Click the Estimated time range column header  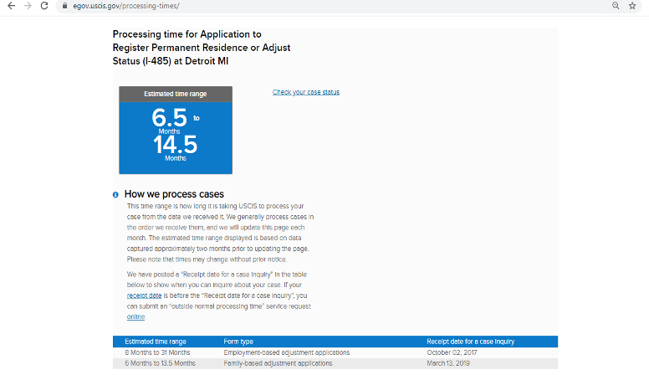click(156, 342)
